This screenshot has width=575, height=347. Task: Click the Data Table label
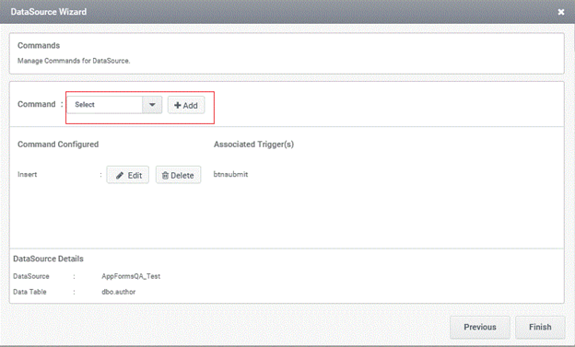(x=29, y=292)
